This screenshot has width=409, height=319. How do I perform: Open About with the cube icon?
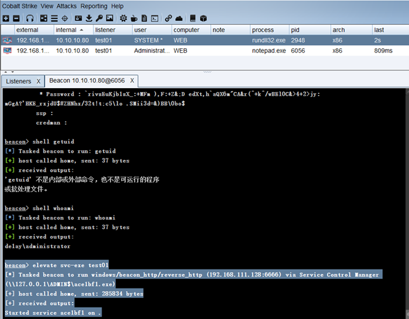click(203, 18)
